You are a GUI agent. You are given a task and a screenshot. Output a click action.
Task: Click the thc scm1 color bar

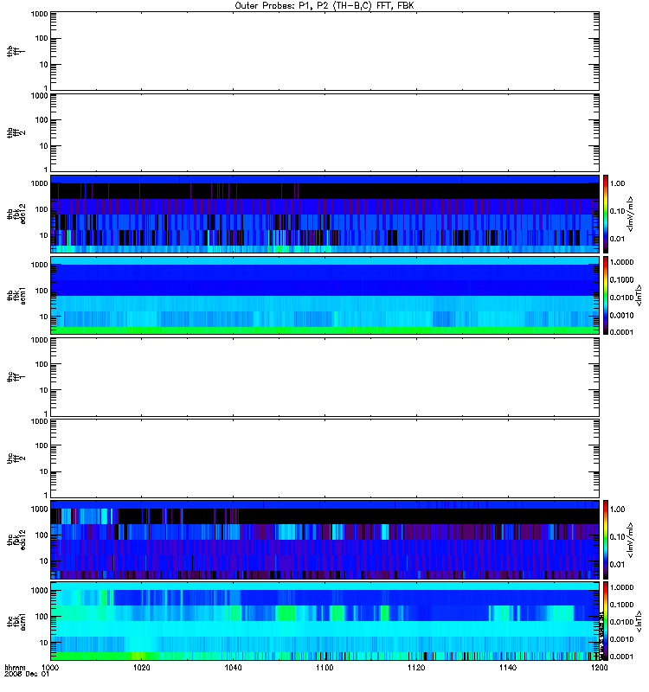(x=606, y=621)
